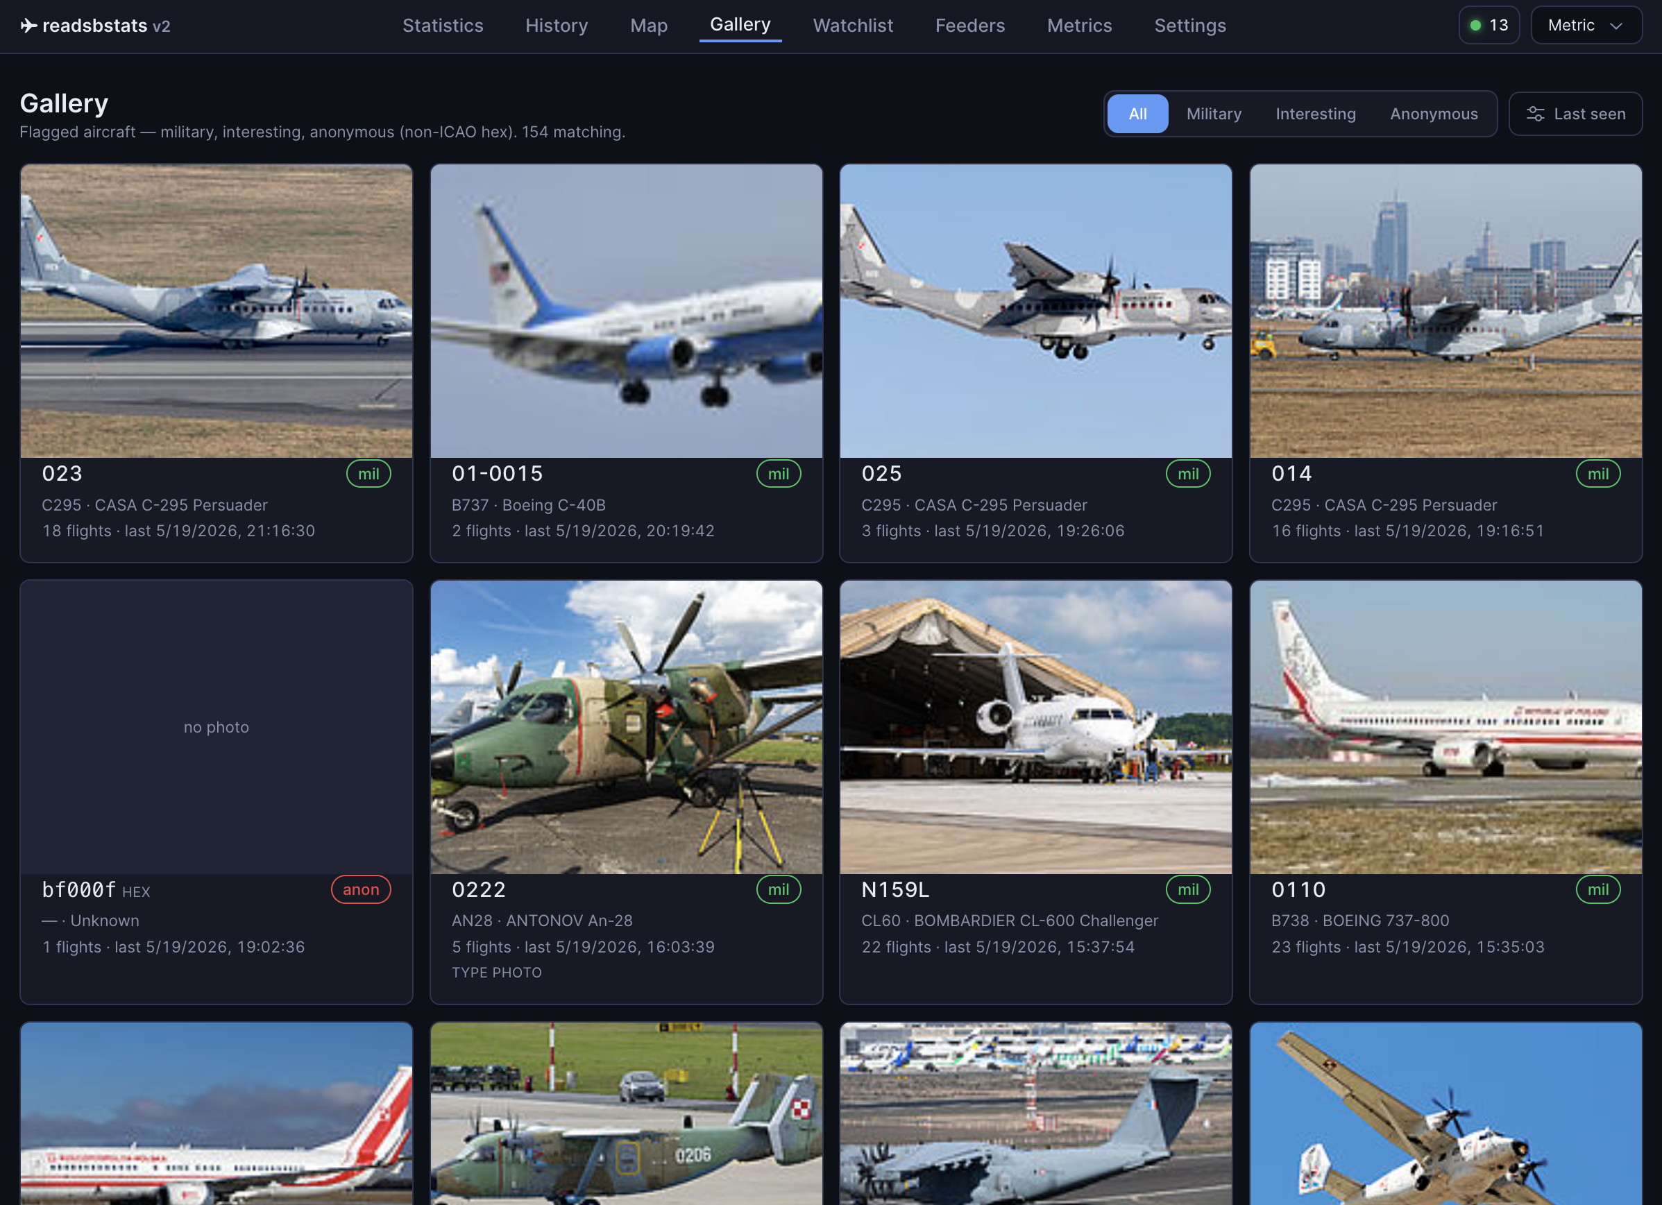
Task: Click the '— · Unknown' type text
Action: pyautogui.click(x=90, y=920)
